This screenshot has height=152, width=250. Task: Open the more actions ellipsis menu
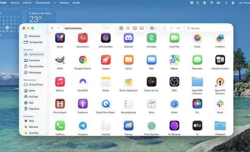pos(178,28)
